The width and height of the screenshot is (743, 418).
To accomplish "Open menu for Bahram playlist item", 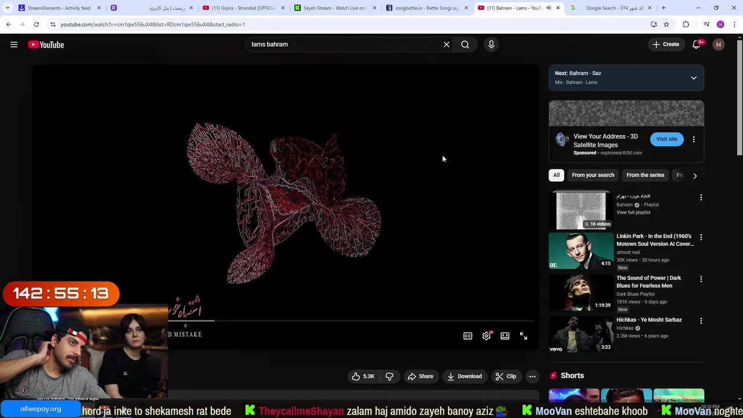I will tap(701, 197).
